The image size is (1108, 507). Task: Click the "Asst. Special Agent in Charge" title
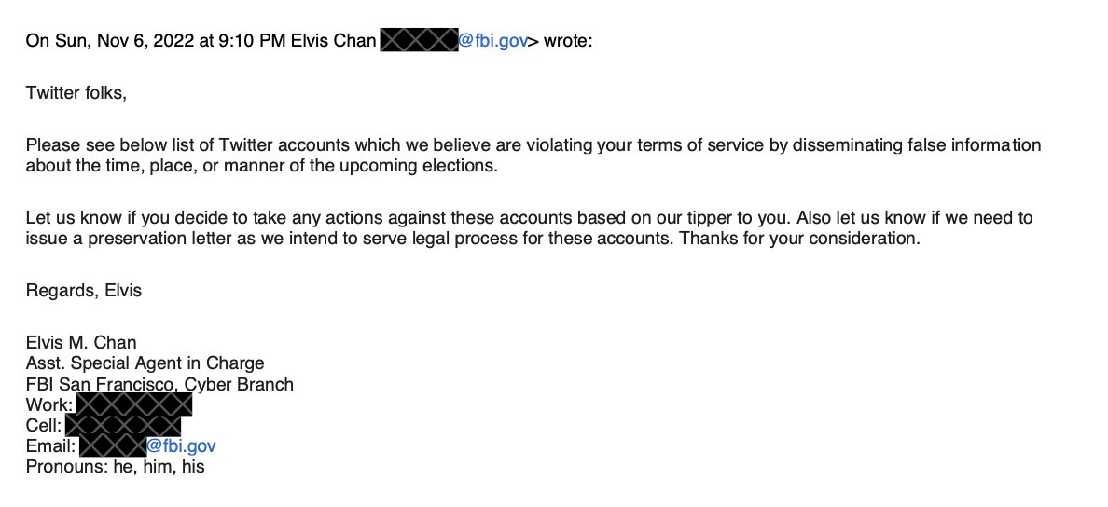pyautogui.click(x=145, y=363)
